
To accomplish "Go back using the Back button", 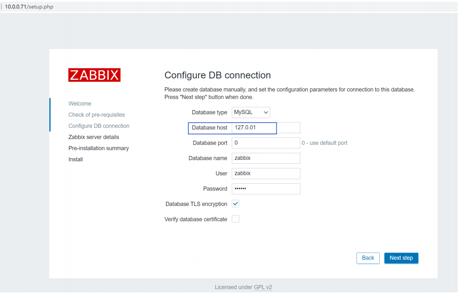I will 368,258.
